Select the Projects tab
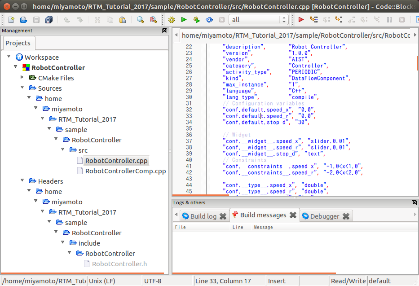The image size is (419, 286). click(18, 43)
